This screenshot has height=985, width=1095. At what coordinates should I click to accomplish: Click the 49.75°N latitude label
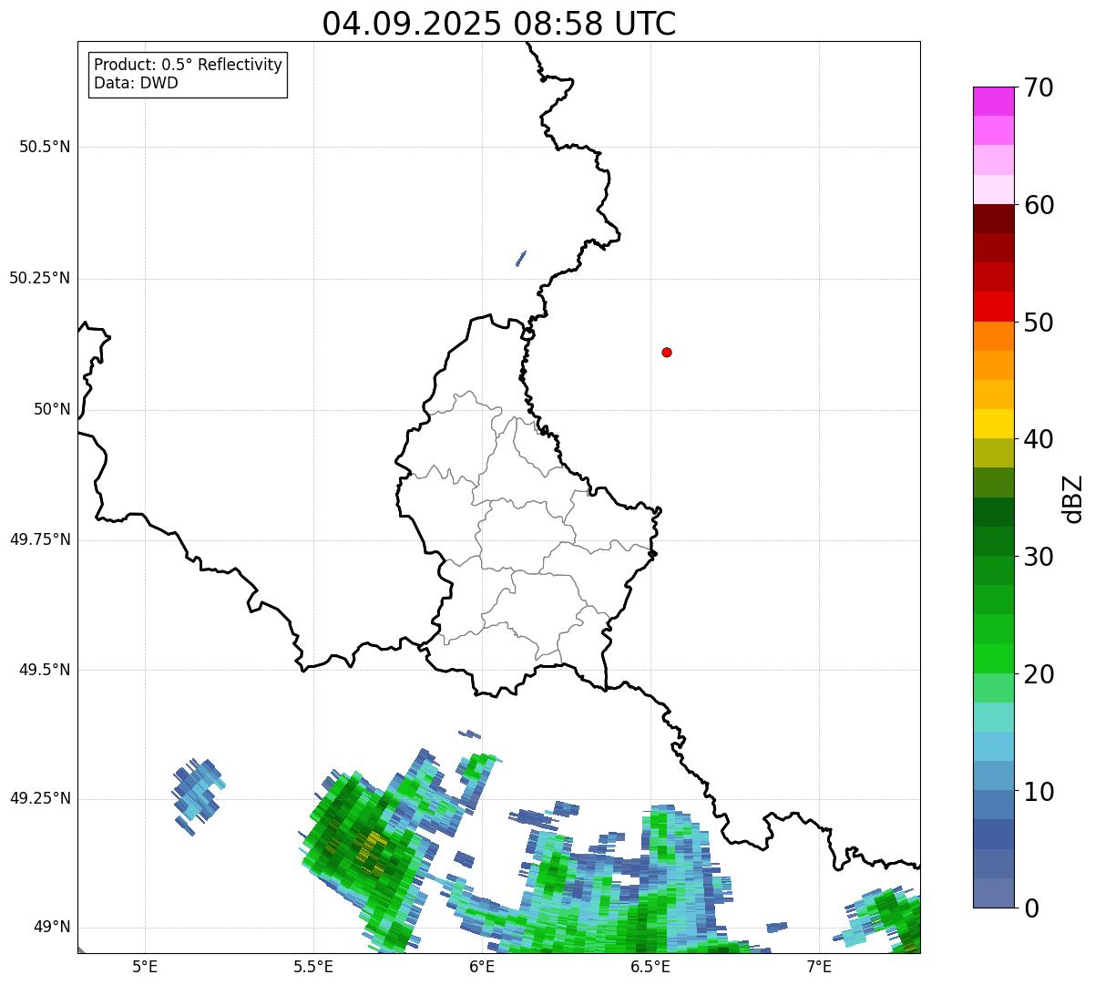[40, 539]
